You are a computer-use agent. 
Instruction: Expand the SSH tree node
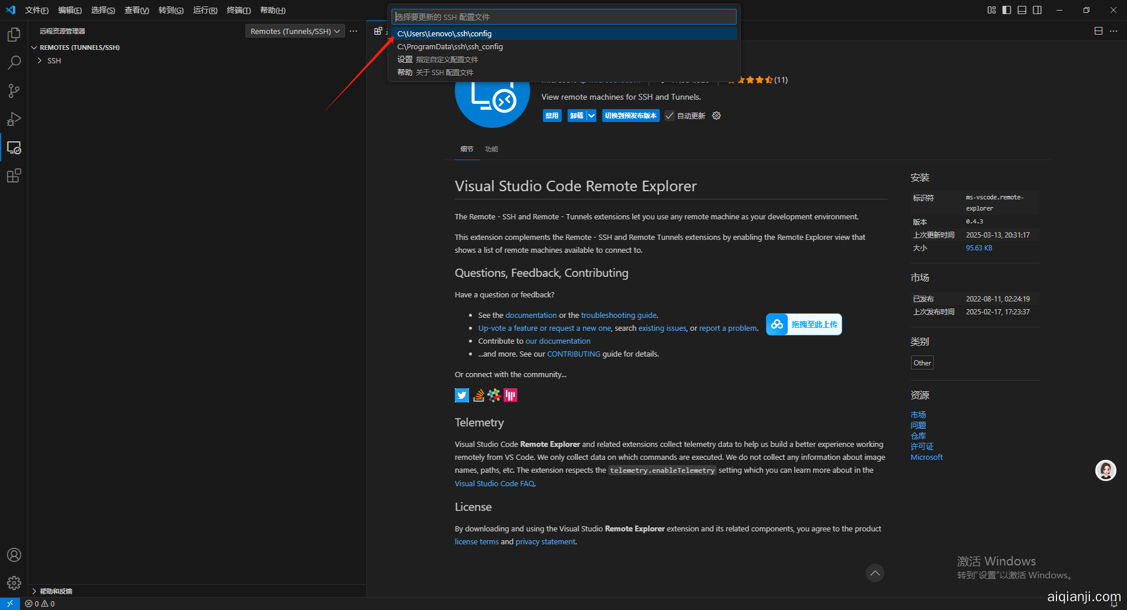(x=40, y=60)
